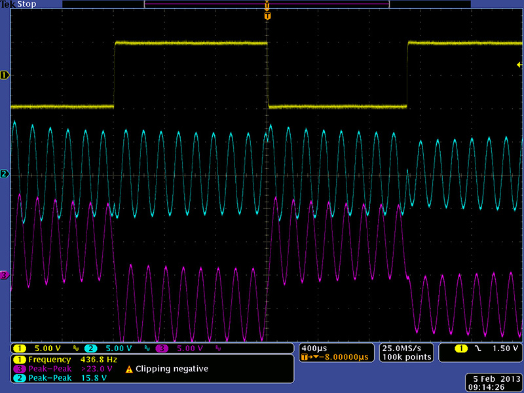
Task: Click the channel 1 ground marker
Action: pos(5,75)
